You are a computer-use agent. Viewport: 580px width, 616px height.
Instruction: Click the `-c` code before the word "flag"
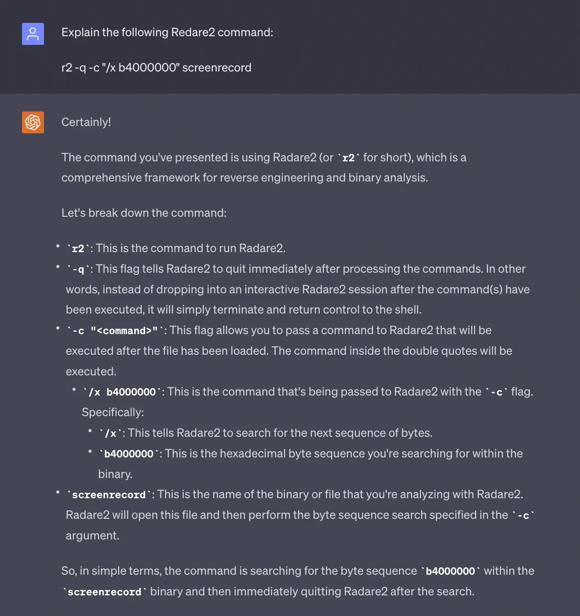click(497, 392)
